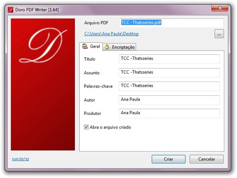Click the 'Abra o arquivo criado' label text
This screenshot has height=178, width=237.
(110, 127)
